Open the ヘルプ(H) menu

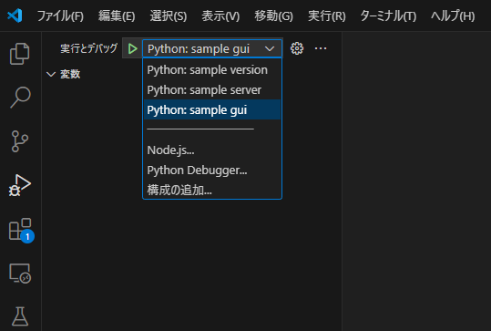[453, 16]
